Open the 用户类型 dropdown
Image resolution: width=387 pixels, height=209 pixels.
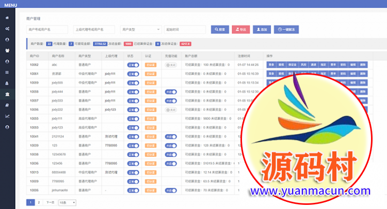coord(141,29)
